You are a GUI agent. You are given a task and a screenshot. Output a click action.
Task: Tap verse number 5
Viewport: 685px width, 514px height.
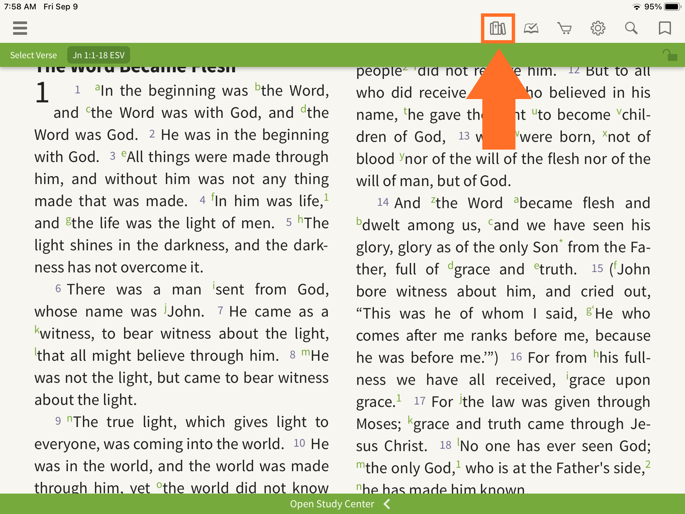click(x=289, y=222)
